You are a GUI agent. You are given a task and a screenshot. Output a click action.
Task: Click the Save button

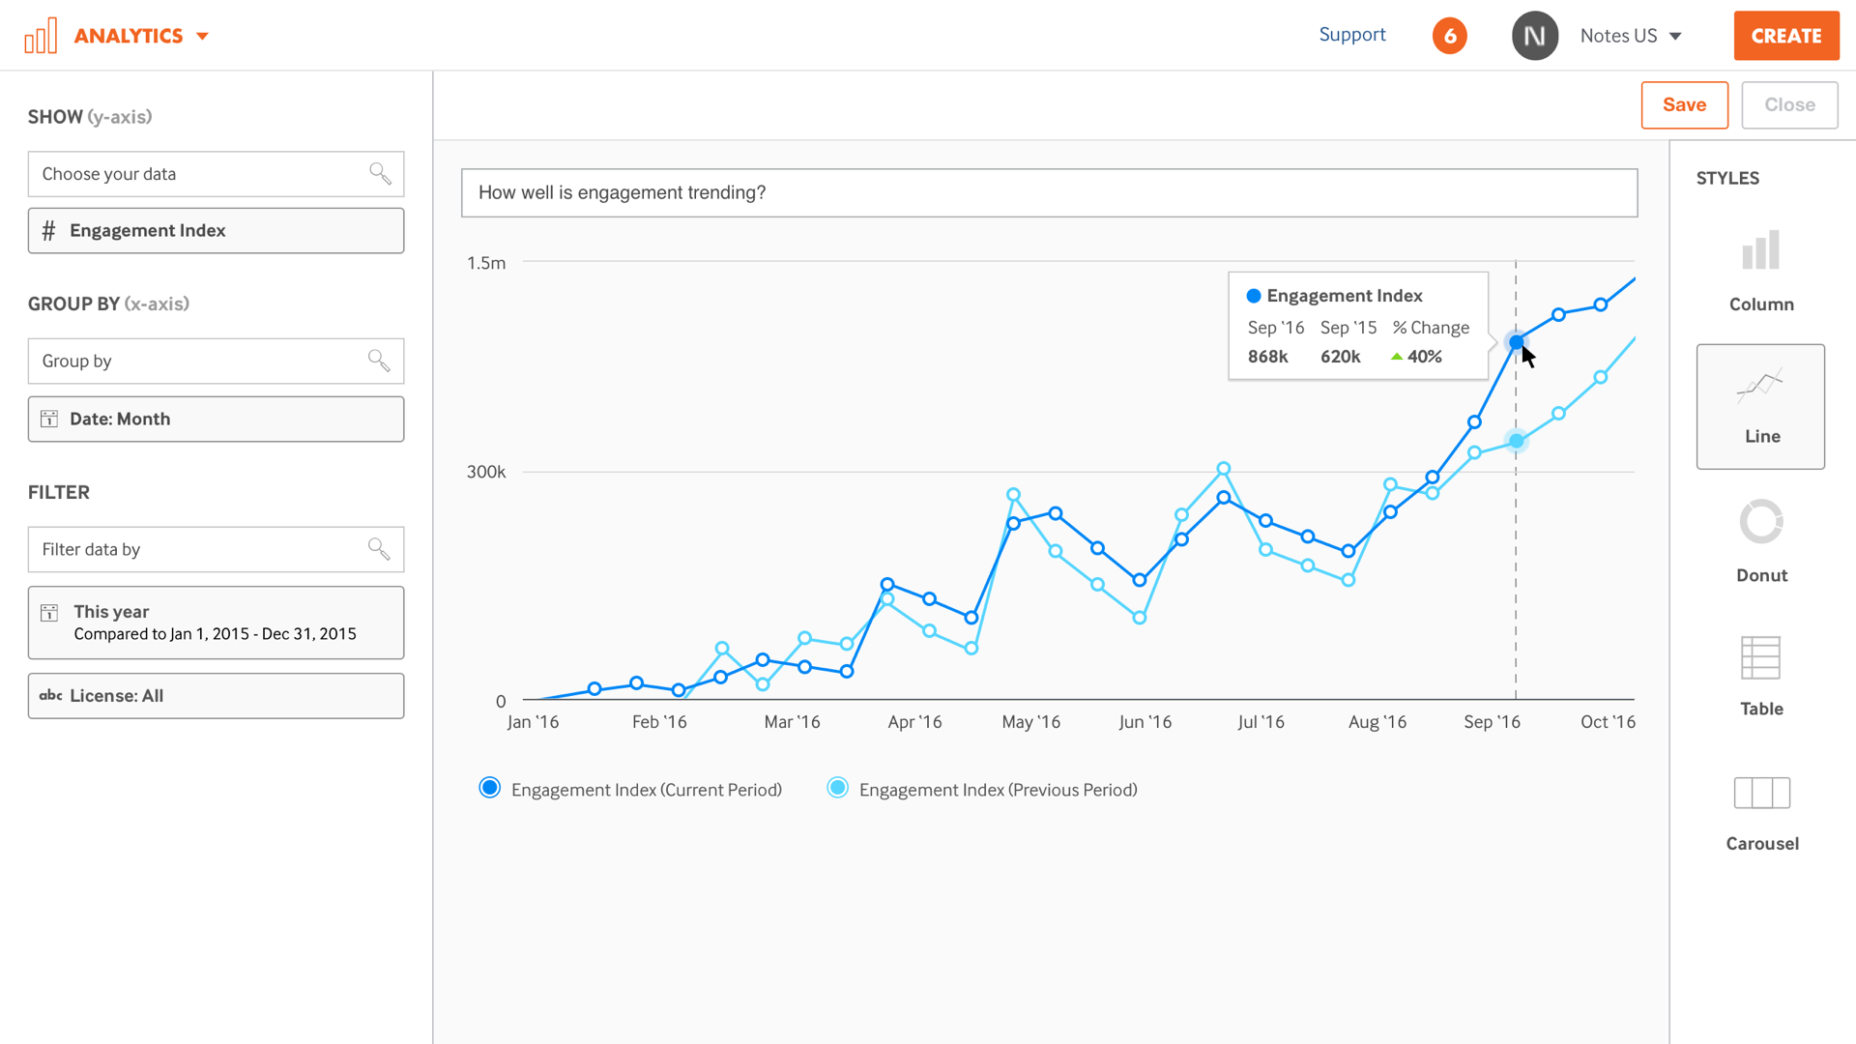coord(1684,104)
